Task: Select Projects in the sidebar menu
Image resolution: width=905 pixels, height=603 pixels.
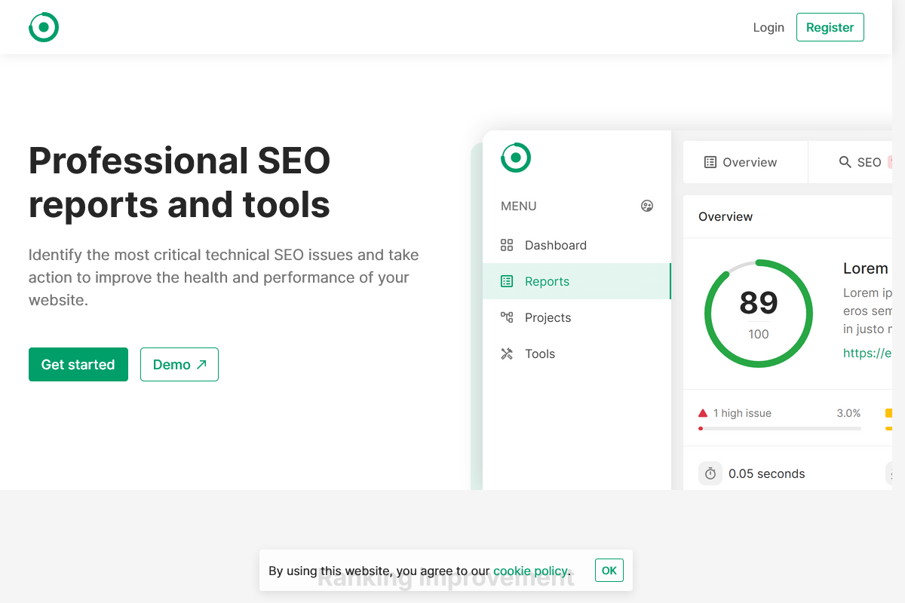Action: pyautogui.click(x=548, y=317)
